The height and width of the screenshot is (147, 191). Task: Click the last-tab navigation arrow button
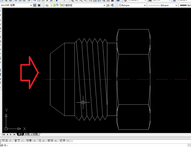(14, 134)
